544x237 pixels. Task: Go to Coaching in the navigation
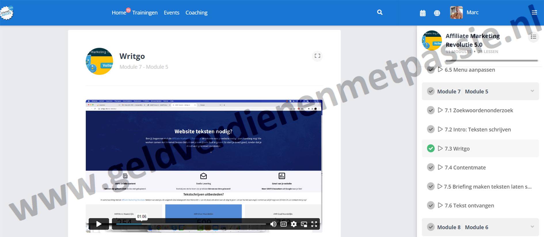tap(196, 13)
